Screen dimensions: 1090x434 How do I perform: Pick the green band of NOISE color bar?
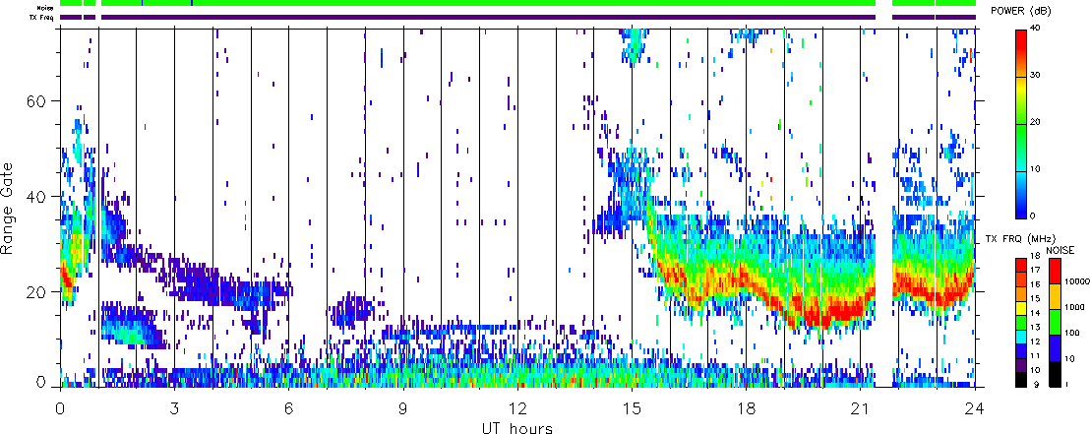click(x=1054, y=322)
